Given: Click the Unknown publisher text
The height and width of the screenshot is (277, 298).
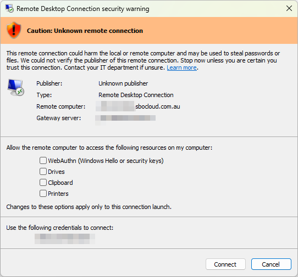Looking at the screenshot, I should click(x=123, y=83).
